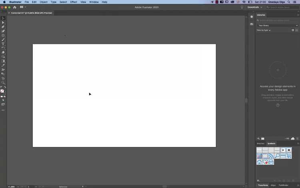This screenshot has width=300, height=188.
Task: Select the shopping cart symbol
Action: [289, 156]
